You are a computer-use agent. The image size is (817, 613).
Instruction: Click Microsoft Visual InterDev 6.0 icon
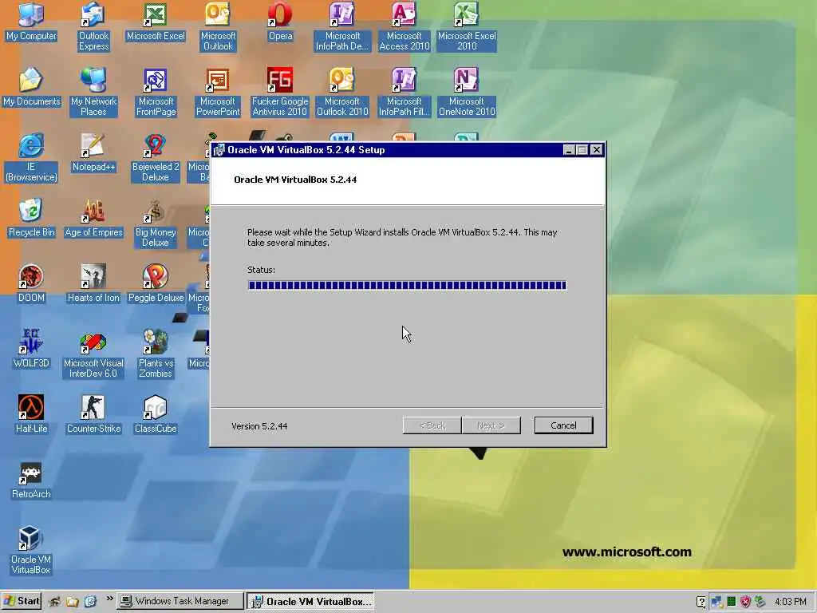point(93,354)
